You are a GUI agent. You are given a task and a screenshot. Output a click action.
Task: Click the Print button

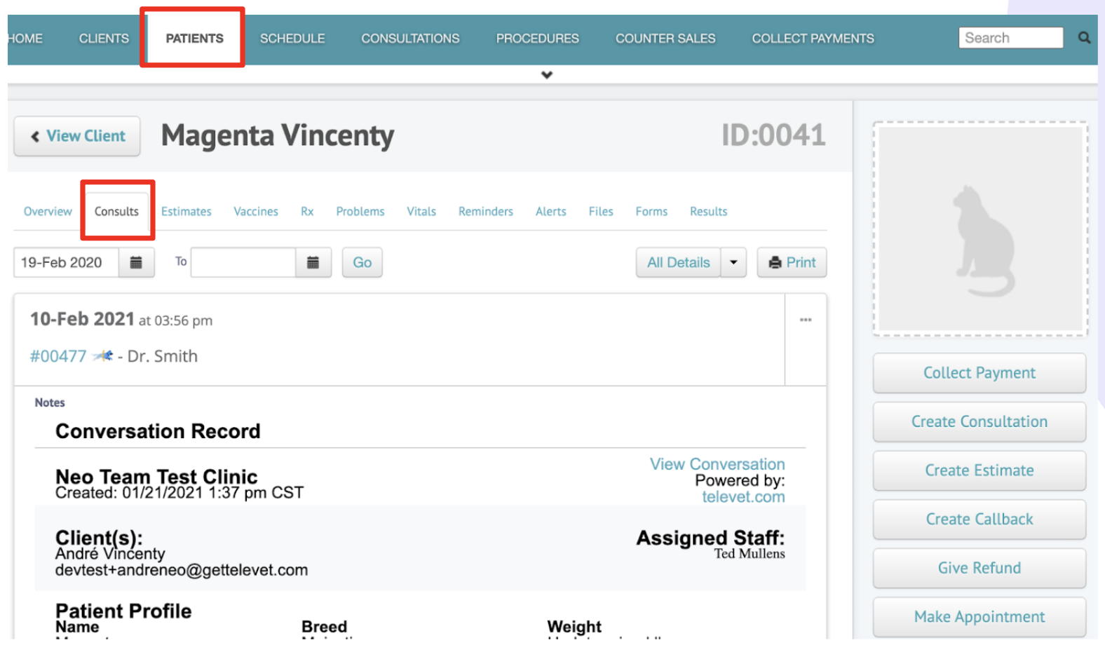pos(792,262)
